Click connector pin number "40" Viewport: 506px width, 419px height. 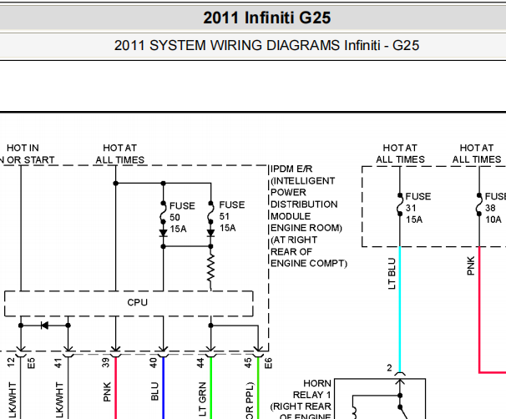click(x=154, y=362)
